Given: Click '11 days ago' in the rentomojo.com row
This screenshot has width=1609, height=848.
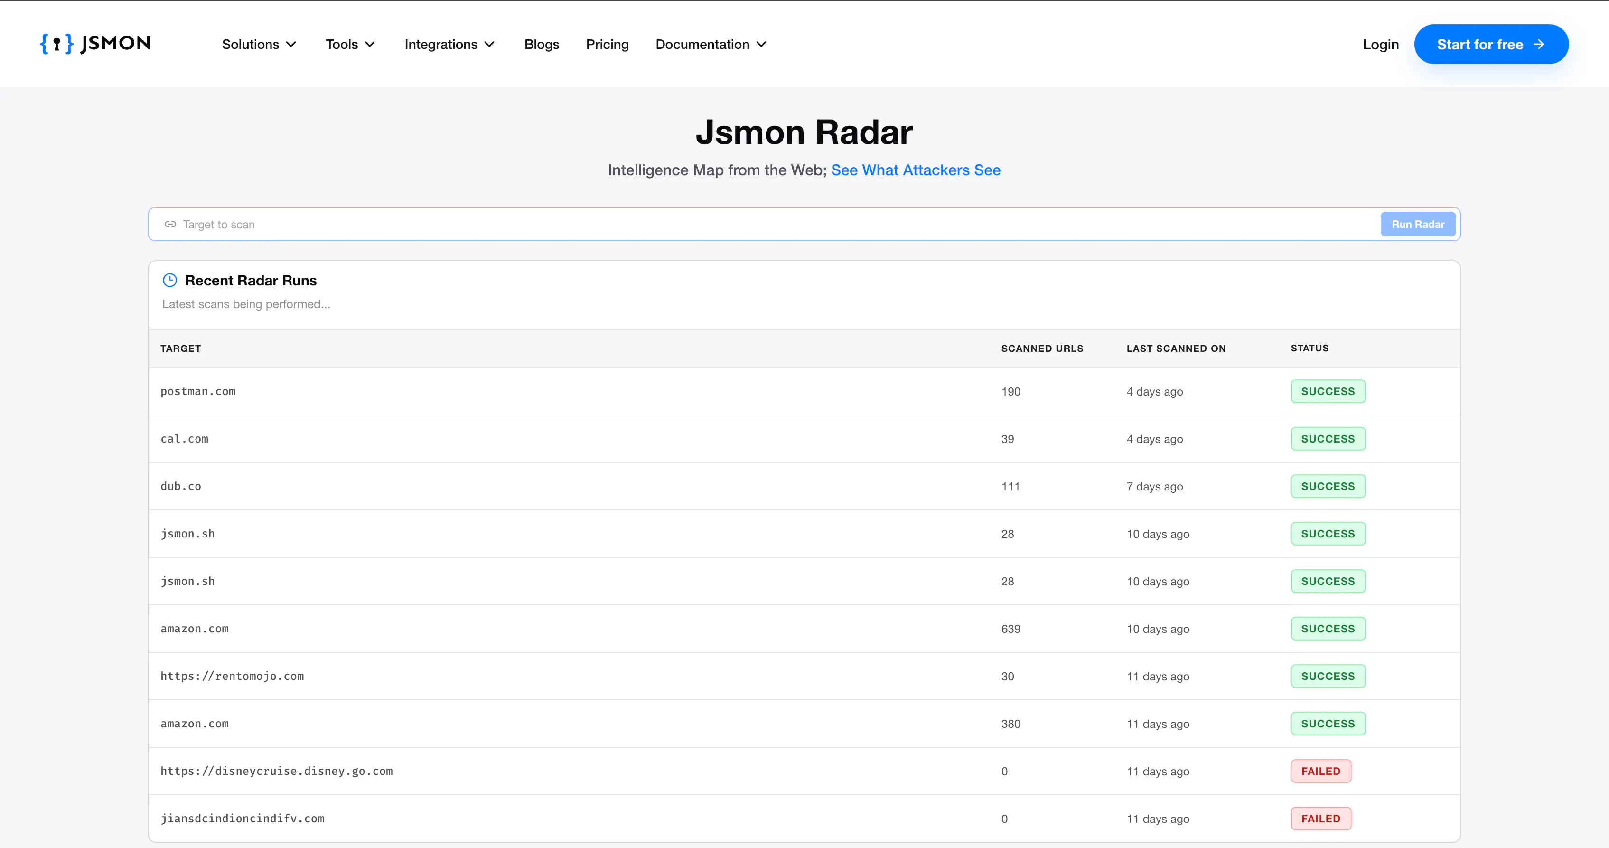Looking at the screenshot, I should coord(1158,677).
